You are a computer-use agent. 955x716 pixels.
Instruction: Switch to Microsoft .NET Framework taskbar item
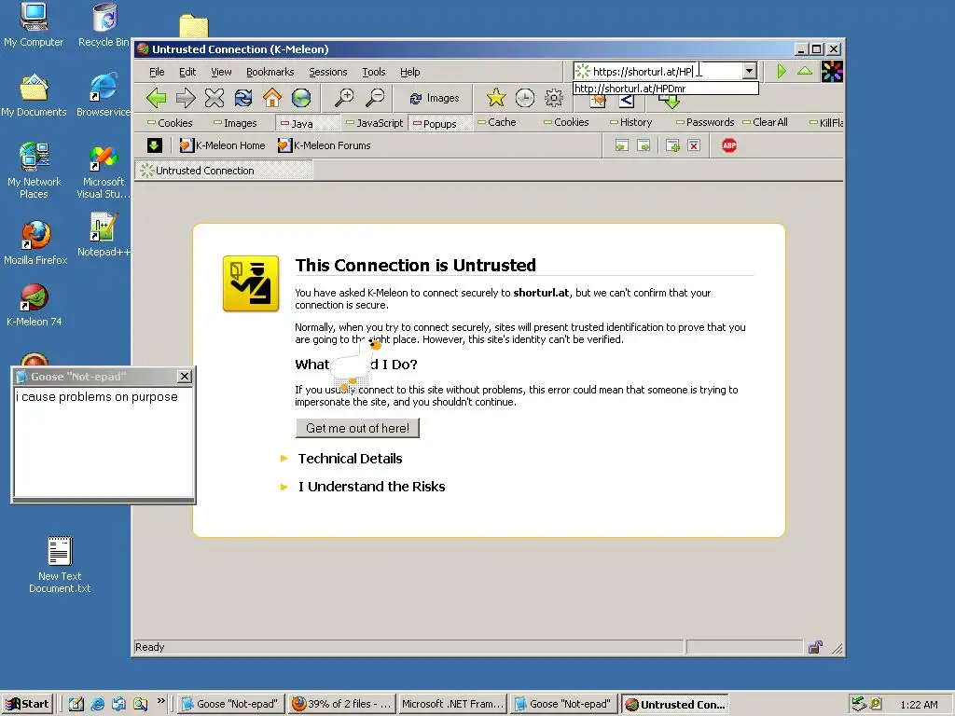pos(452,704)
